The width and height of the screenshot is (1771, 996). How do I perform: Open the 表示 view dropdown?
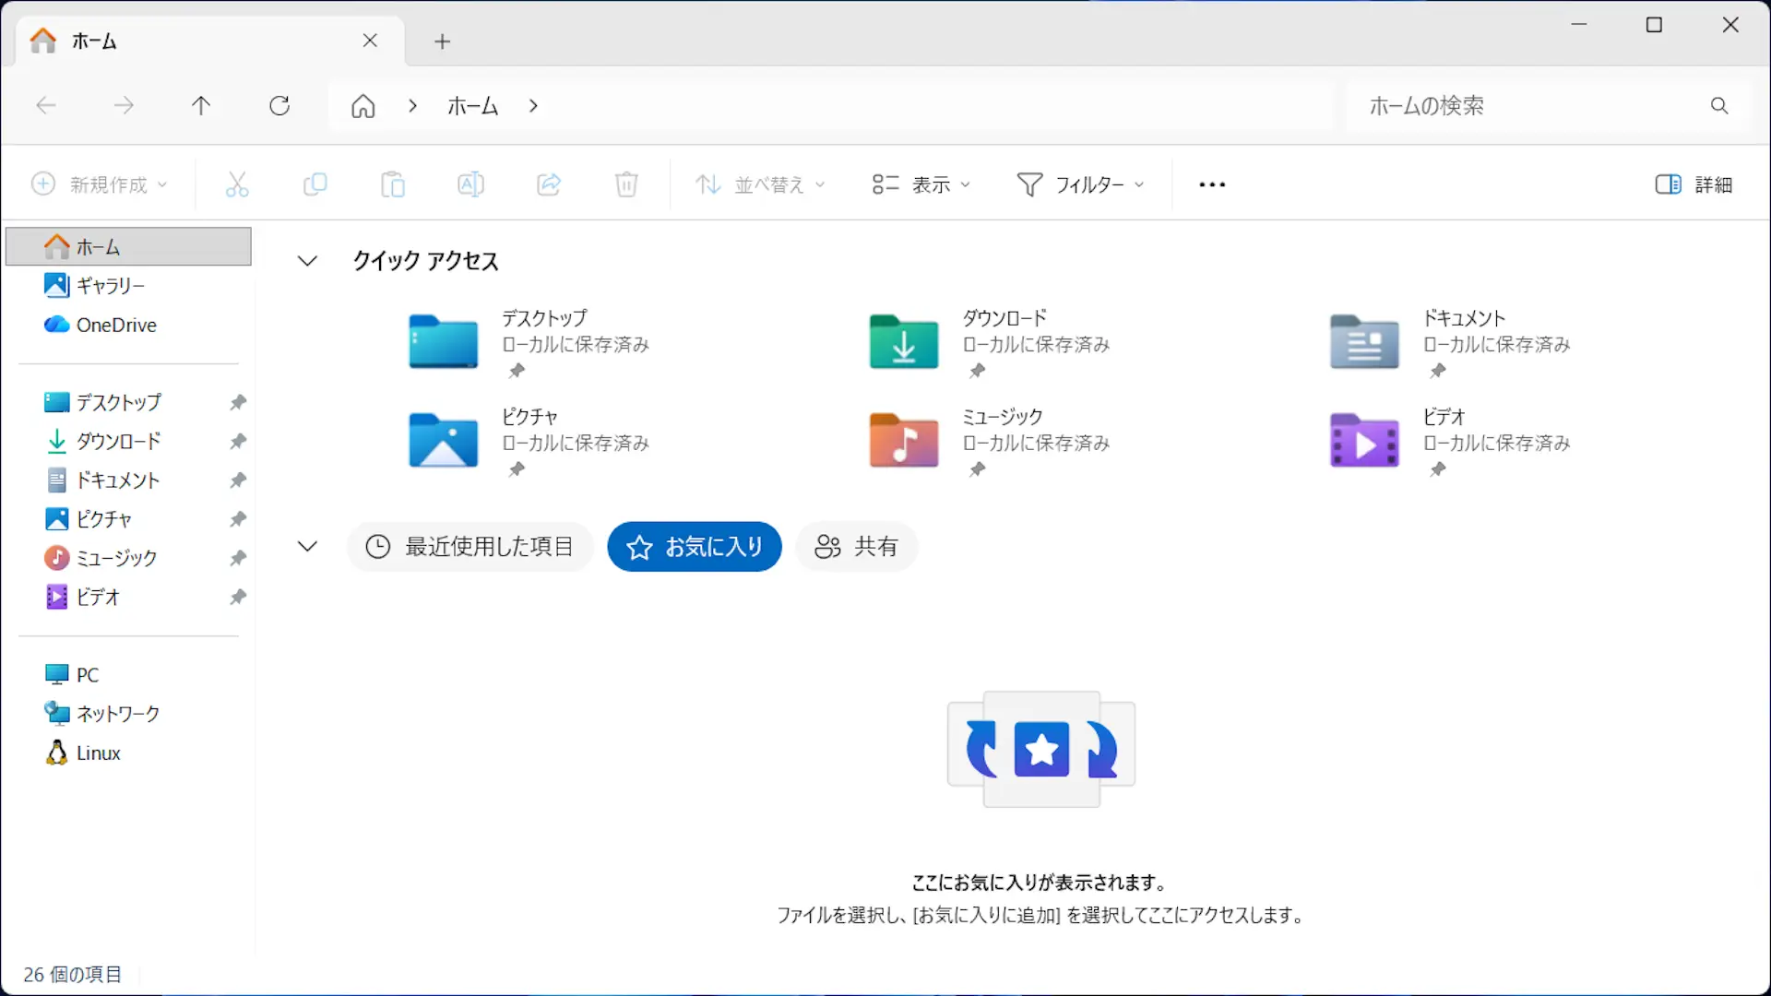(921, 184)
